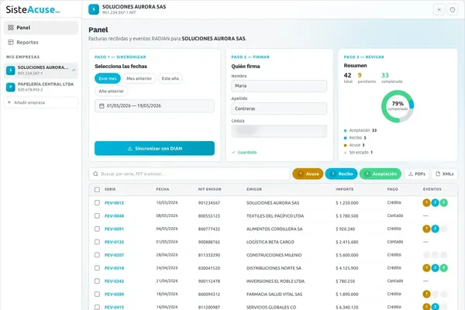Toggle the select-all header checkbox
The image size is (465, 310).
tap(97, 189)
